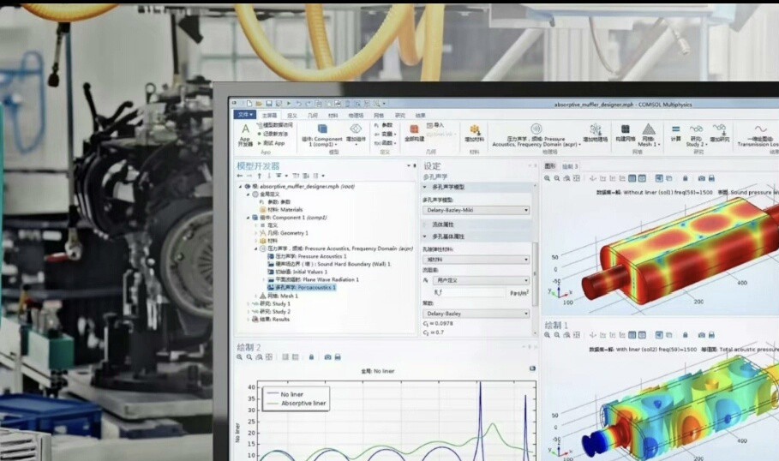Click zoom in icon in top Graphics toolbar
This screenshot has height=461, width=779.
(x=547, y=178)
